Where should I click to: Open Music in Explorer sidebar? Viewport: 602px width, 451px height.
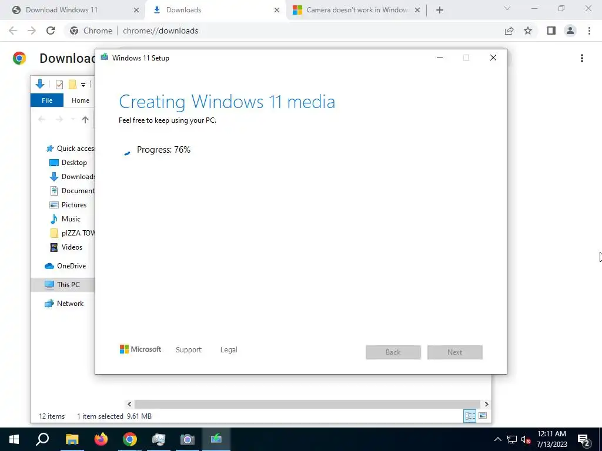[x=65, y=219]
